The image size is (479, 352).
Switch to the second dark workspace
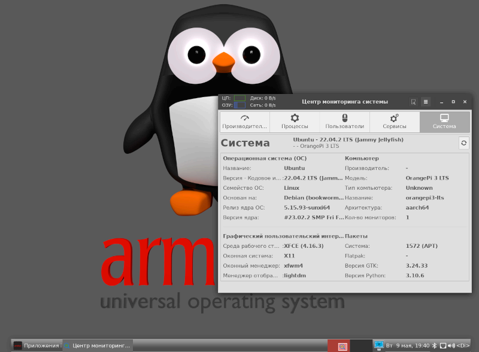[360, 345]
